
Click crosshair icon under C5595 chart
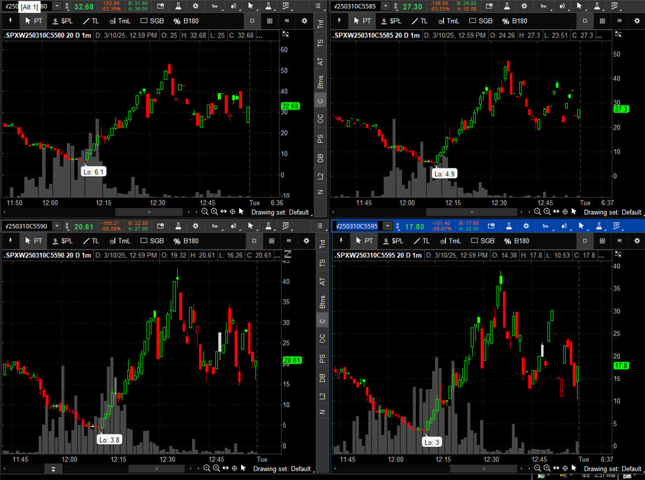(x=565, y=468)
